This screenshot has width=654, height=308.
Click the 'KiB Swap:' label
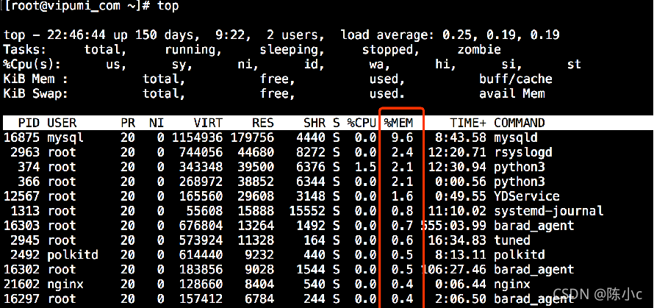tap(36, 93)
